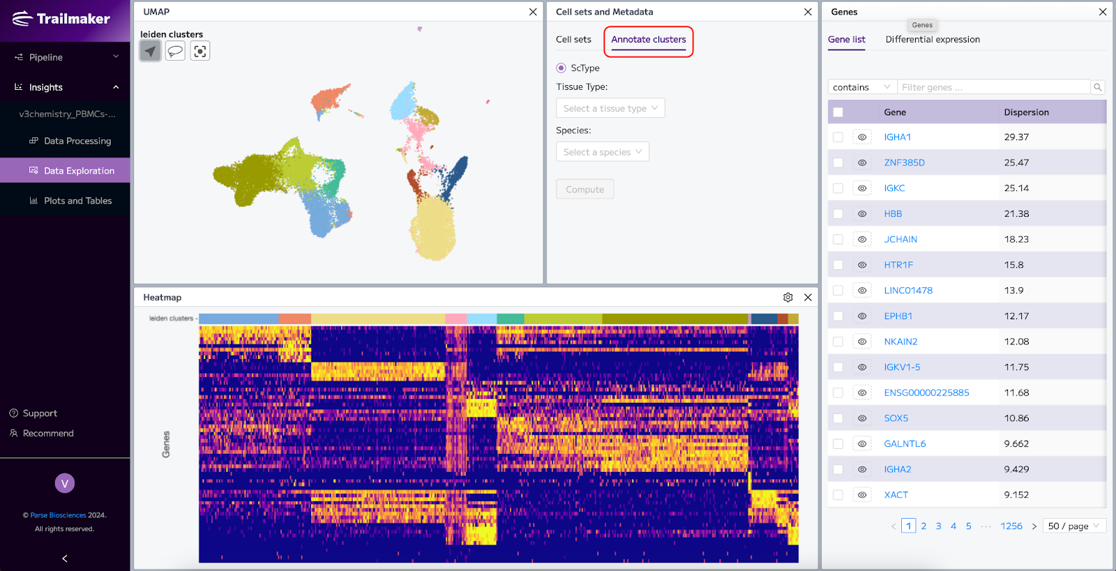Go to gene list page 2

(x=923, y=526)
